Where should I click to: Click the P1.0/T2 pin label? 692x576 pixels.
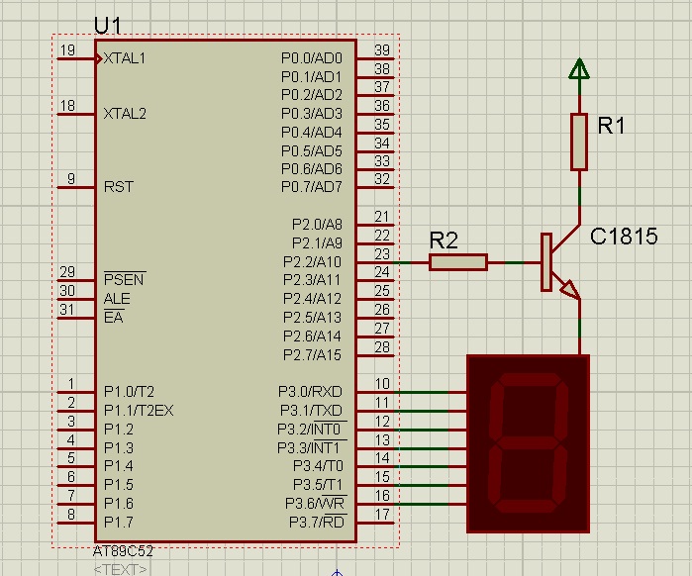[x=129, y=392]
